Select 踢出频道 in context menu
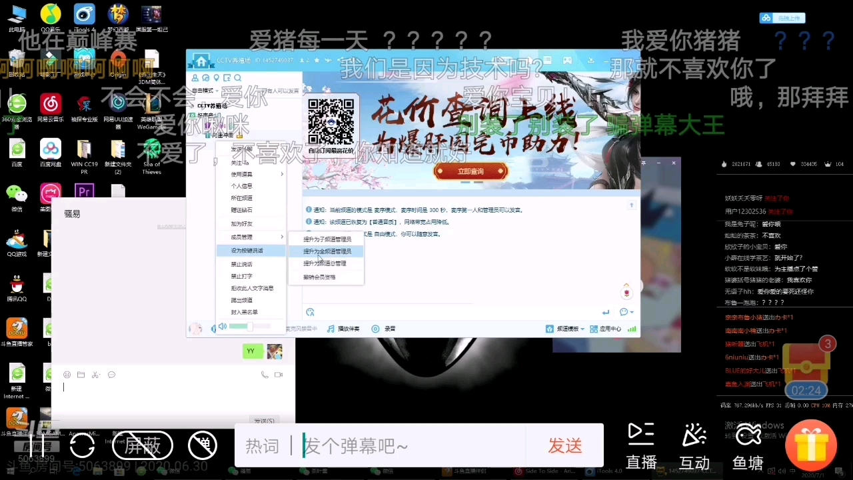Image resolution: width=853 pixels, height=480 pixels. tap(251, 300)
